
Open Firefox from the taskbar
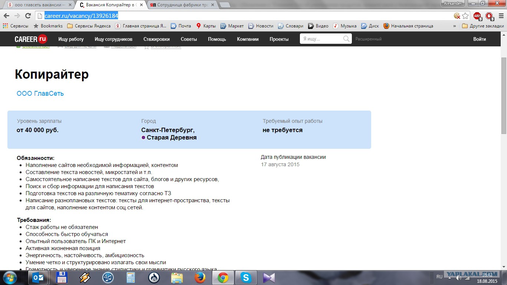200,278
